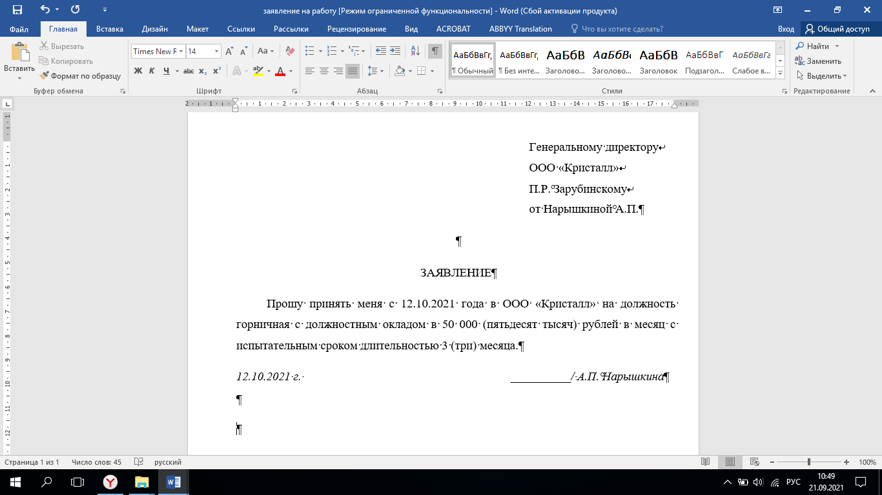The width and height of the screenshot is (882, 495).
Task: Switch to the Вставка tab
Action: pyautogui.click(x=110, y=29)
